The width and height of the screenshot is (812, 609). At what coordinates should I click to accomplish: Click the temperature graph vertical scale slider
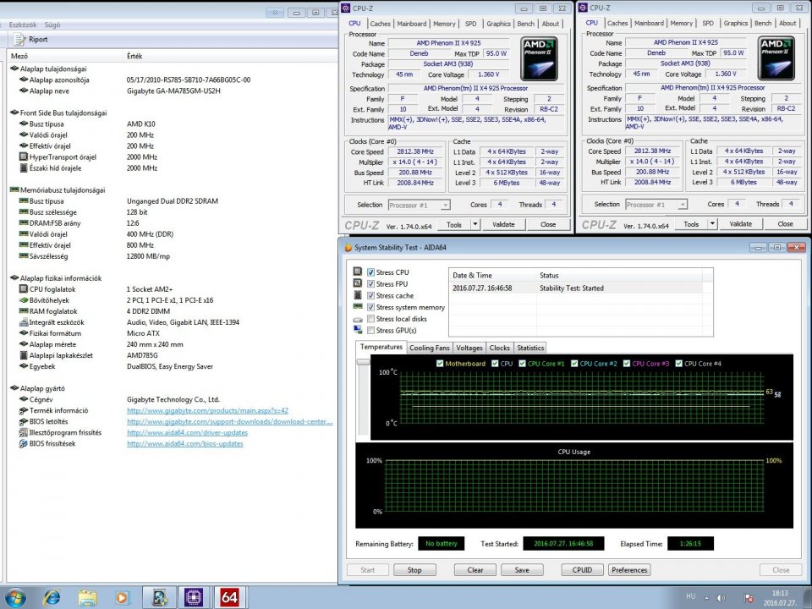tap(363, 362)
